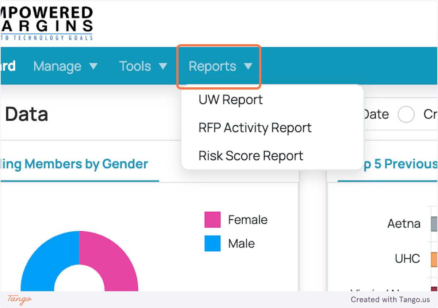Expand the Tools menu
The height and width of the screenshot is (308, 438).
tap(135, 66)
